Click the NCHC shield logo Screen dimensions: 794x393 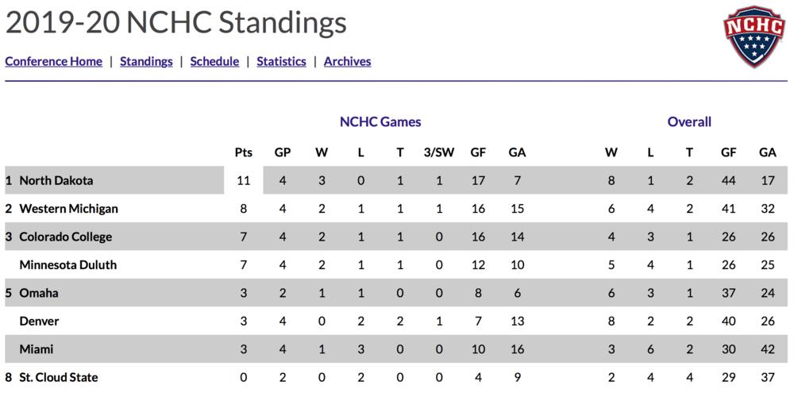point(754,36)
